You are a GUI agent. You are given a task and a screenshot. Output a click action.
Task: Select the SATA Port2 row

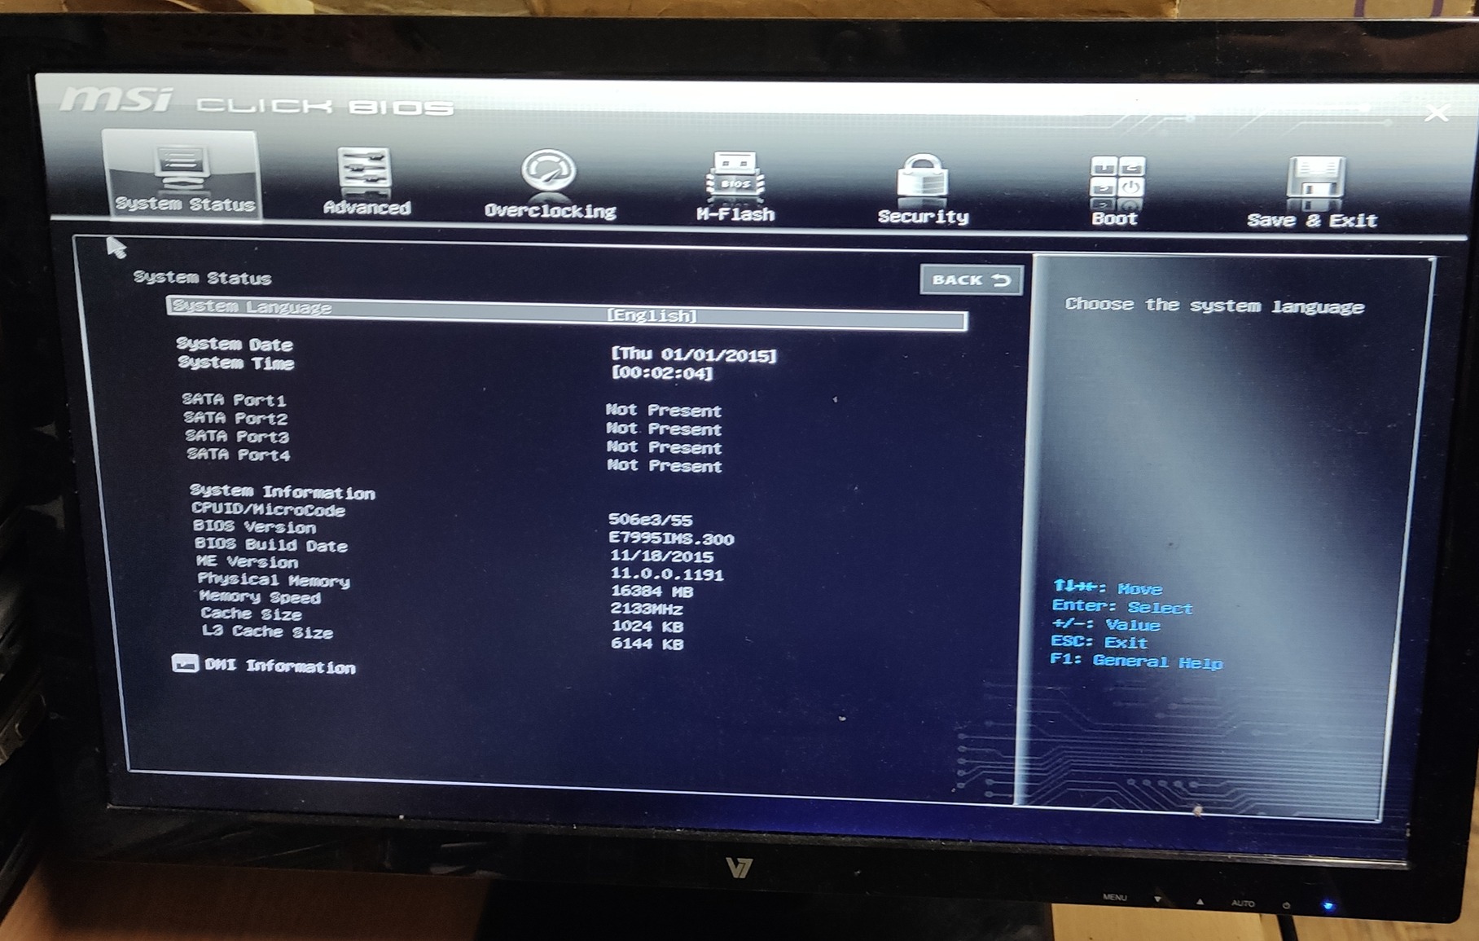click(x=453, y=424)
